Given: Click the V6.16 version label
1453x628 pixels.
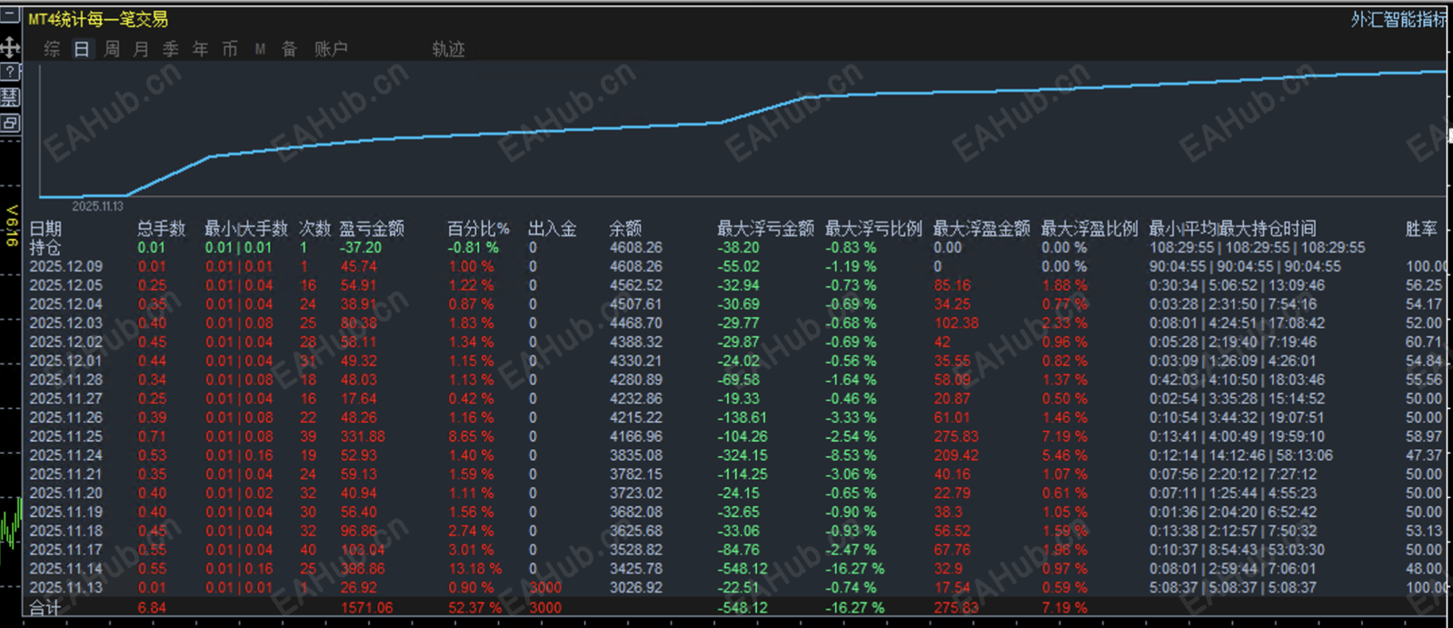Looking at the screenshot, I should click(x=11, y=225).
